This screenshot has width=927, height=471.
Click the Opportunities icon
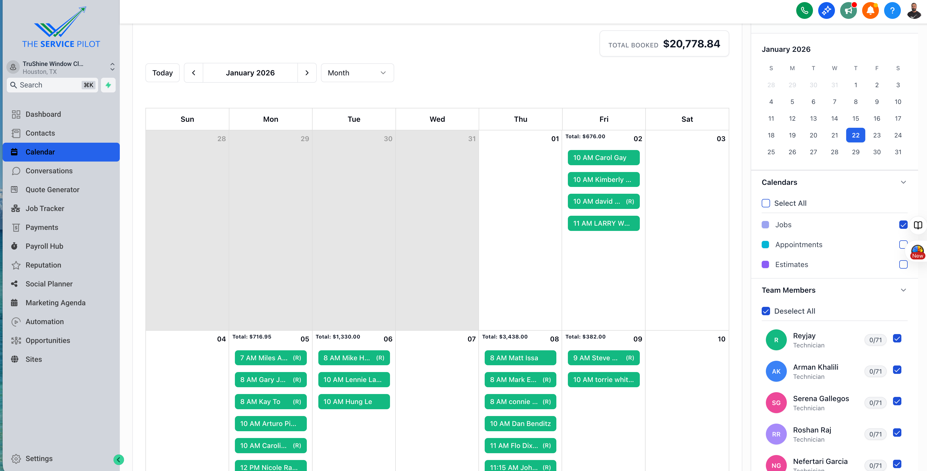[x=16, y=341]
